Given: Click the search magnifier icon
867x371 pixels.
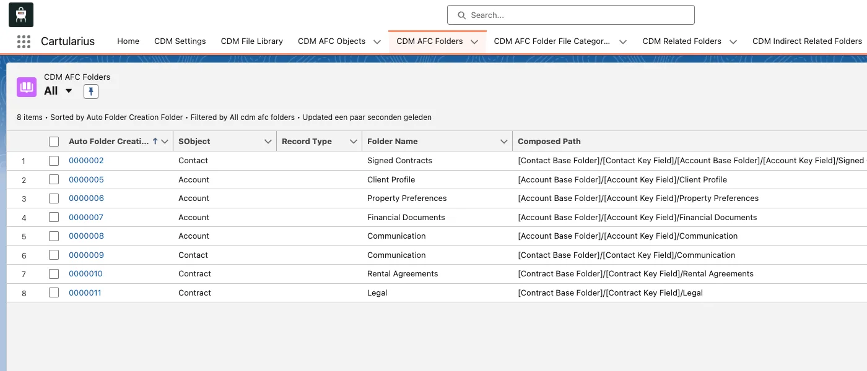Looking at the screenshot, I should (461, 15).
